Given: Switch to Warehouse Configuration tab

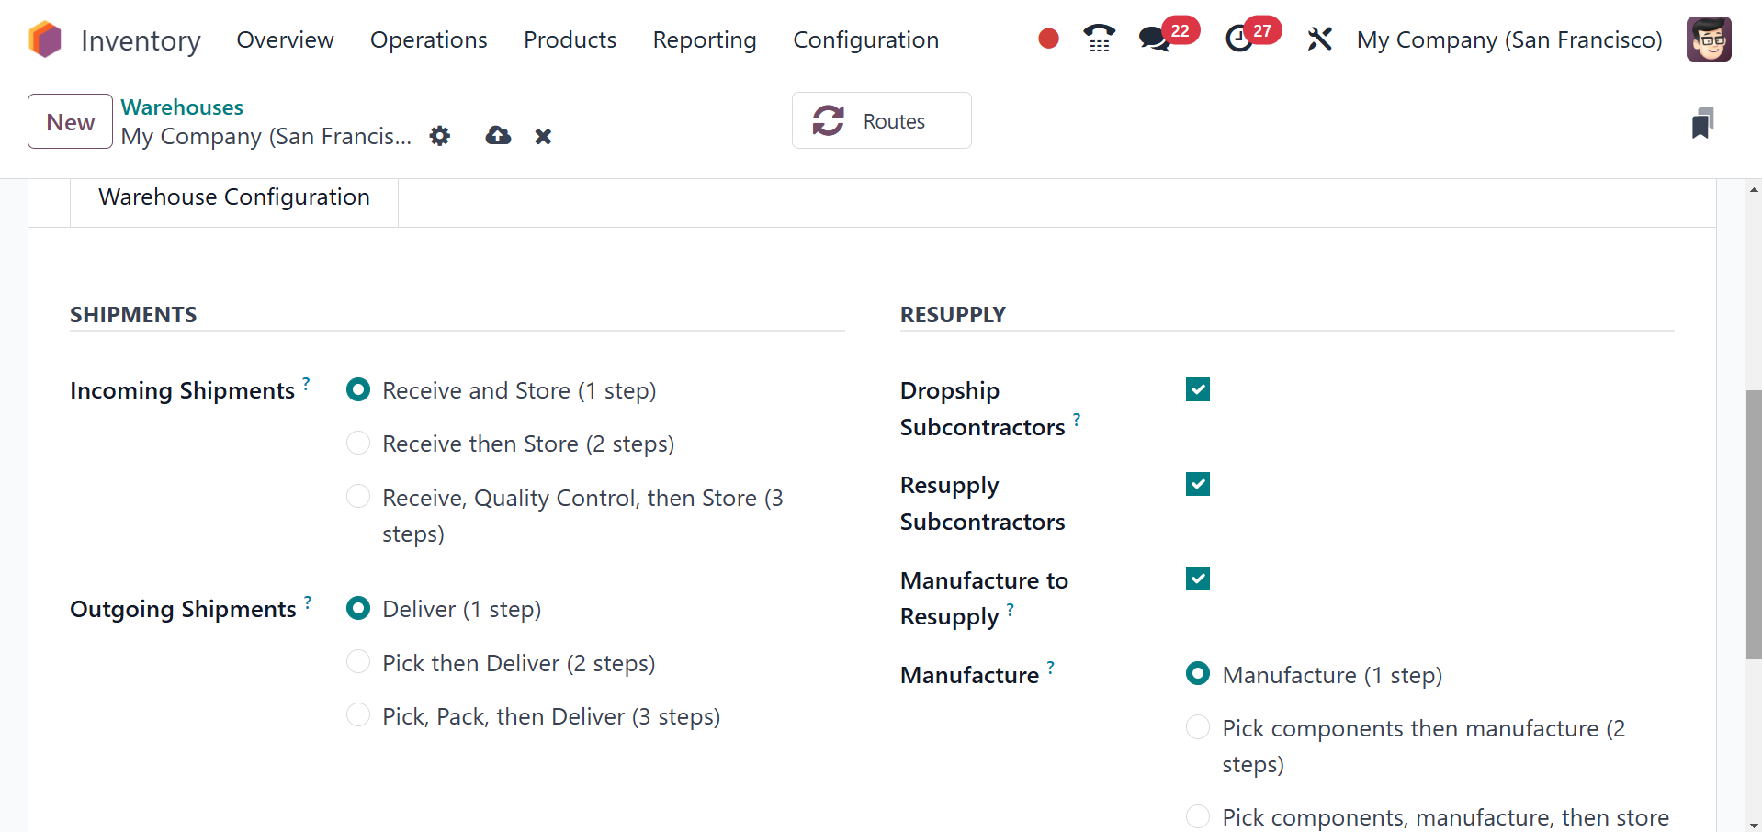Looking at the screenshot, I should point(234,197).
